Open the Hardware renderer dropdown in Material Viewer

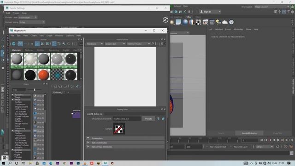(x=95, y=44)
